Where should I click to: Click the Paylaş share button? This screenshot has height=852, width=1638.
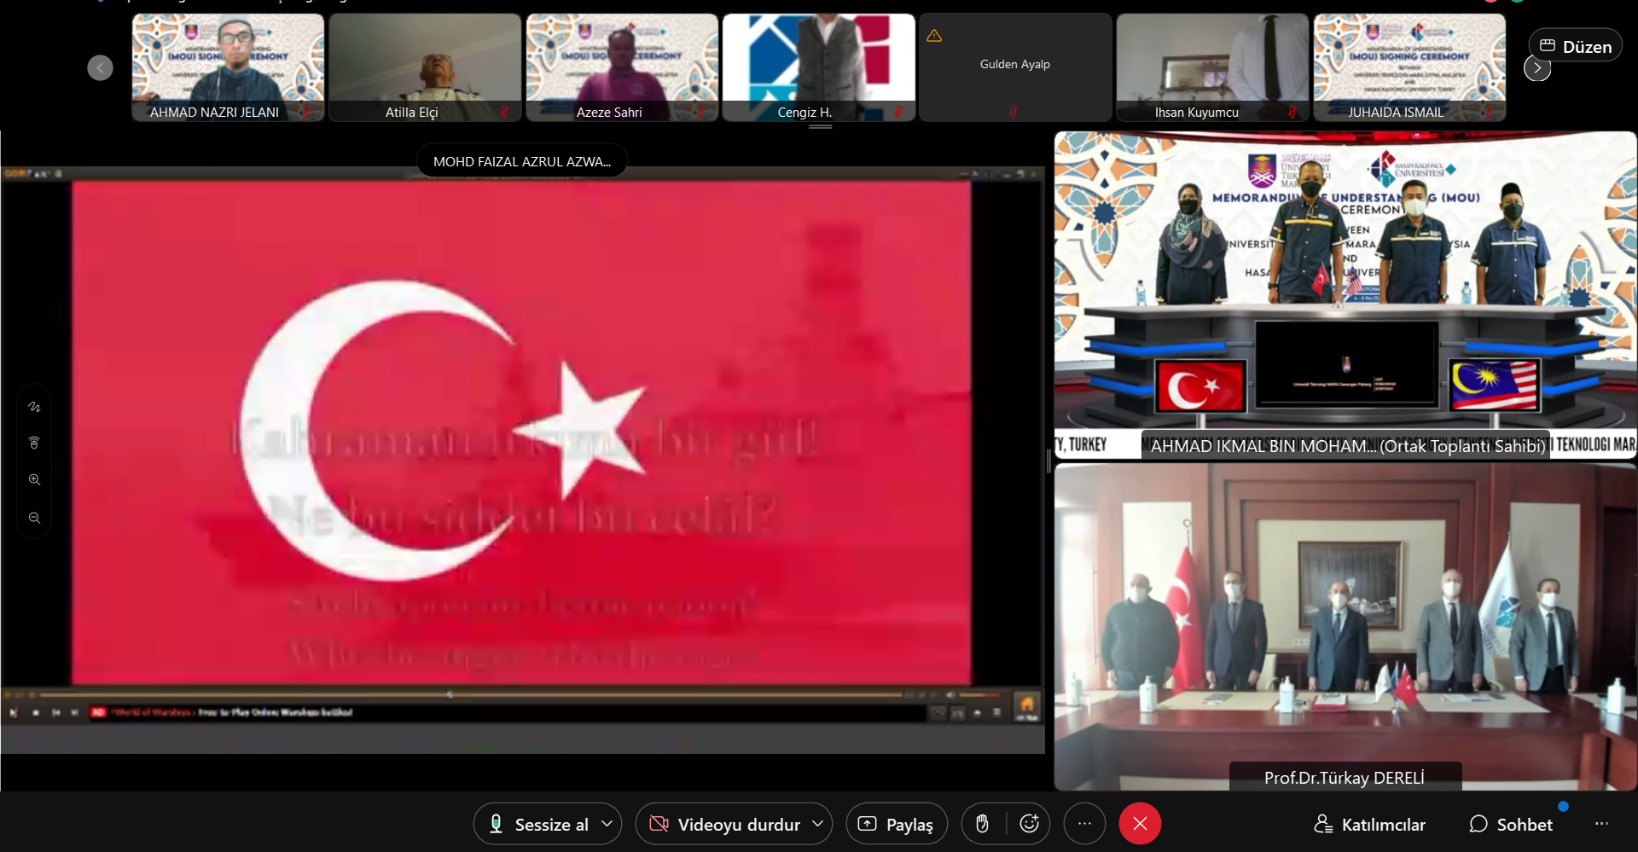(x=896, y=824)
